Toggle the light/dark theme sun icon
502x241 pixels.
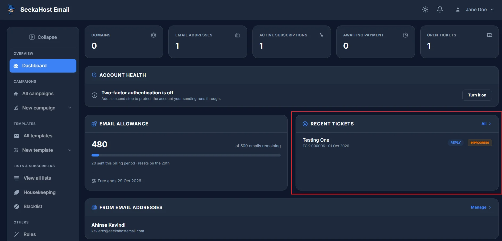pyautogui.click(x=425, y=10)
